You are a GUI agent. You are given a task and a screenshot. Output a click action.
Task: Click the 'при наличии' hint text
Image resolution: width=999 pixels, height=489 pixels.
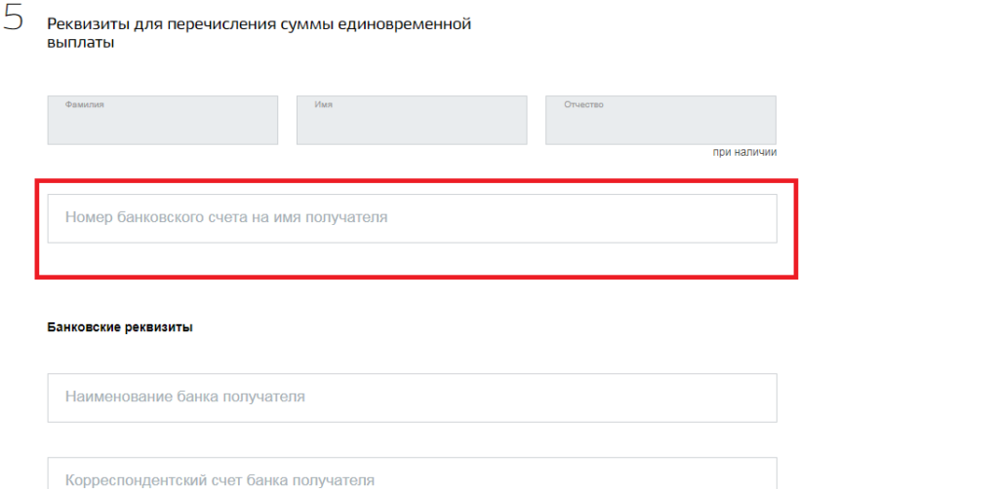point(744,153)
